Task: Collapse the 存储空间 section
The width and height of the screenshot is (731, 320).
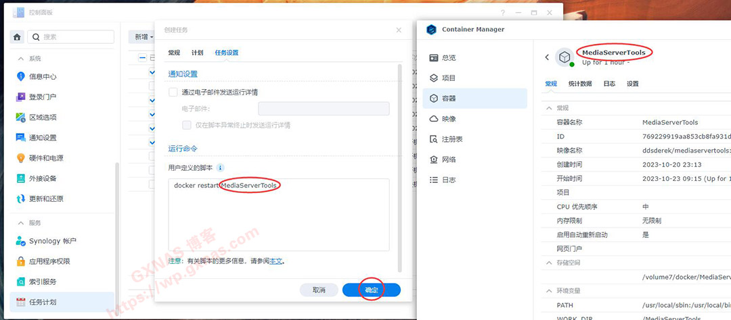Action: click(x=548, y=263)
